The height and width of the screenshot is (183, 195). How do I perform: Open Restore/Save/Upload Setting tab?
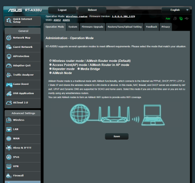pyautogui.click(x=124, y=27)
